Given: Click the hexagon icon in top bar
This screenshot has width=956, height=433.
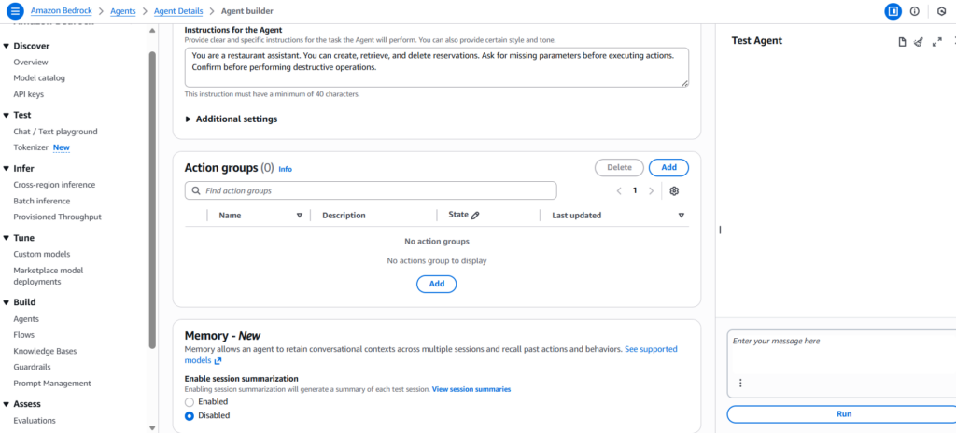Looking at the screenshot, I should 941,11.
